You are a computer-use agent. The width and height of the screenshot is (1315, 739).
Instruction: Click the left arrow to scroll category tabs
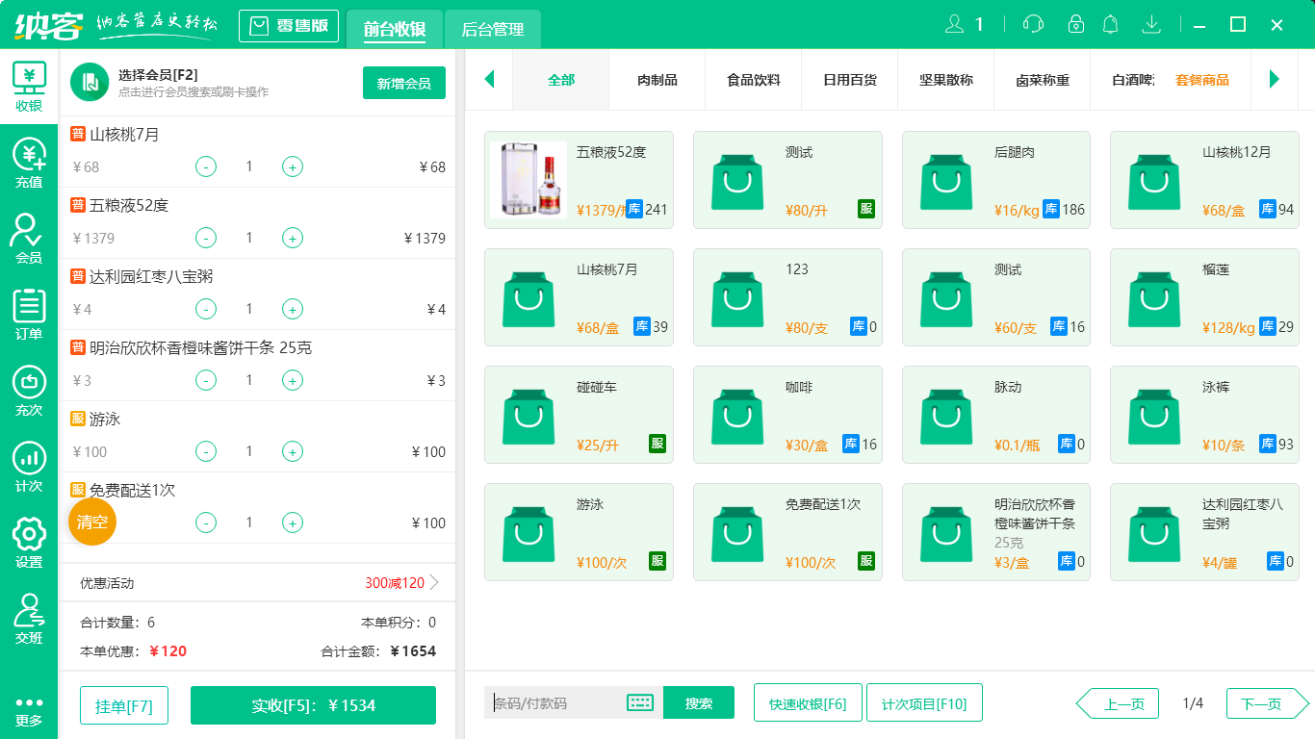point(489,81)
